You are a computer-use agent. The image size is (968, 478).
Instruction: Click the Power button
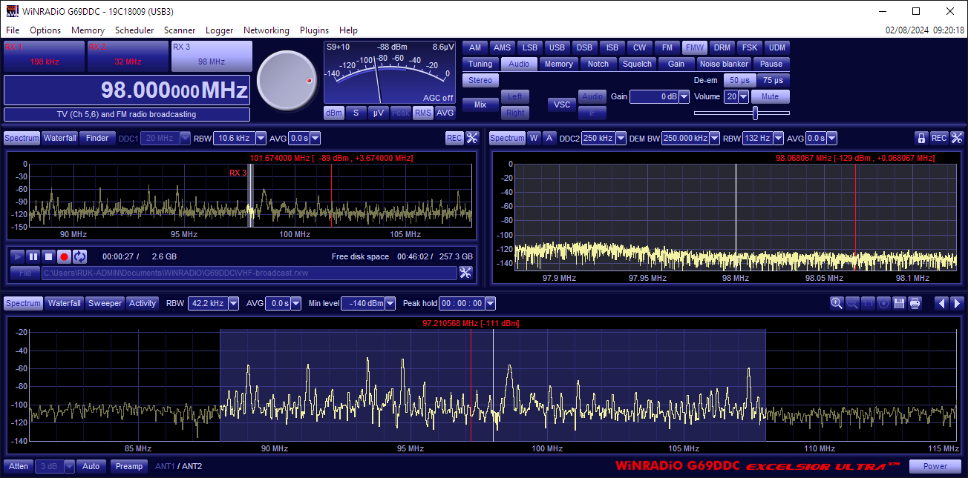coord(935,466)
